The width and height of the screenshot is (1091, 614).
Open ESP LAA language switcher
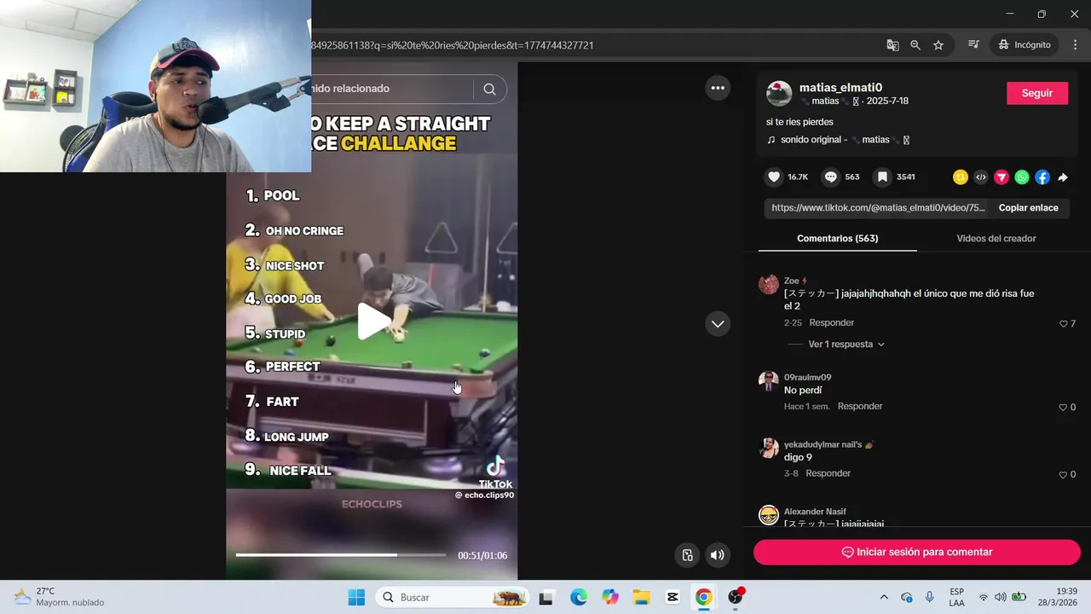click(957, 598)
